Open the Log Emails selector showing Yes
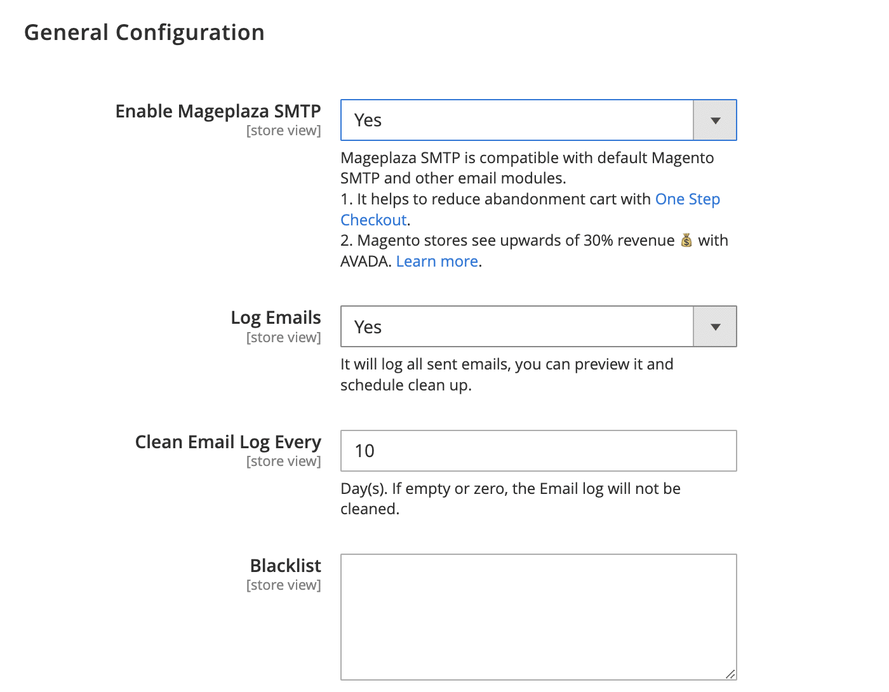The height and width of the screenshot is (692, 889). tap(517, 326)
